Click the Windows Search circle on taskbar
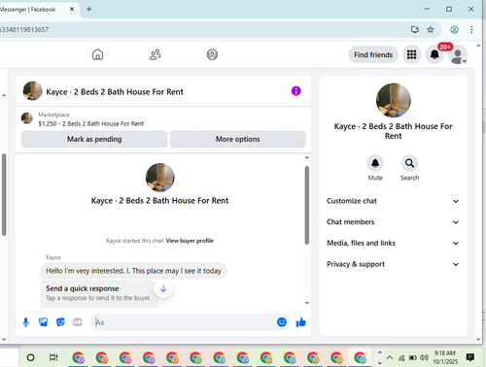This screenshot has height=367, width=486. (x=30, y=357)
